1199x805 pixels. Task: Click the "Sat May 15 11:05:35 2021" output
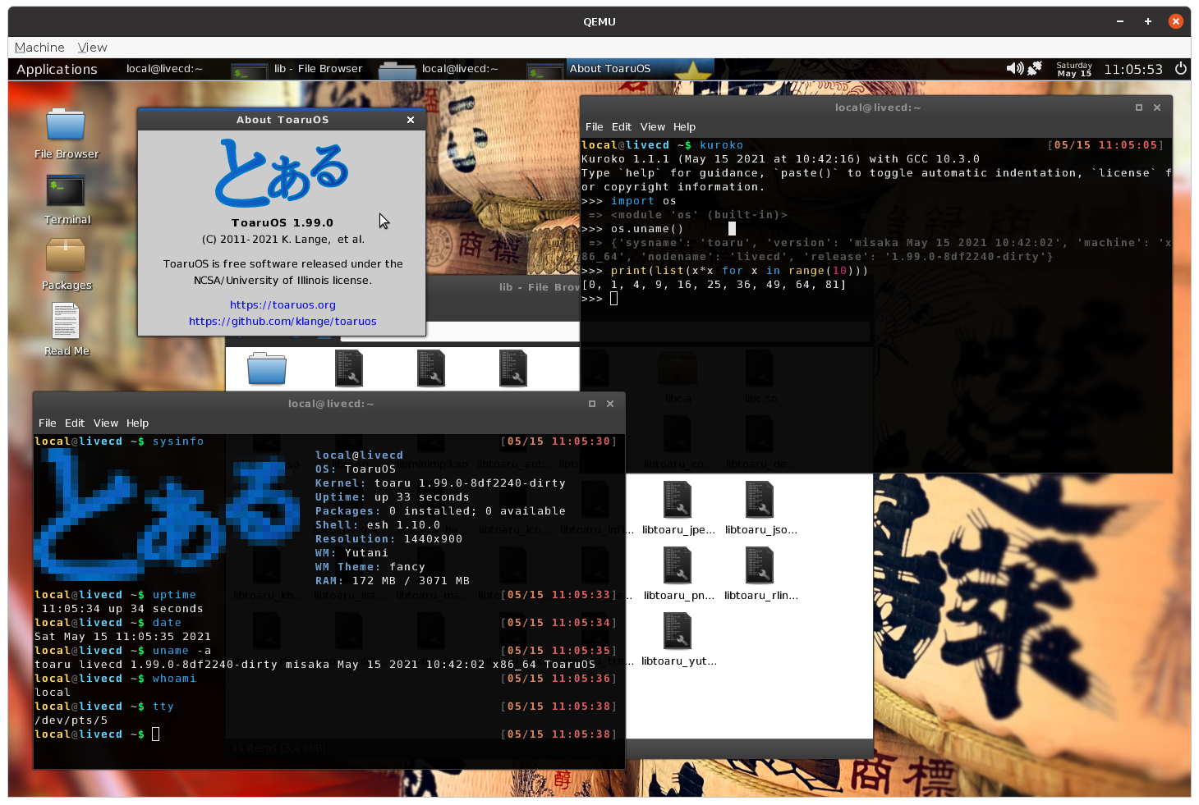point(122,637)
